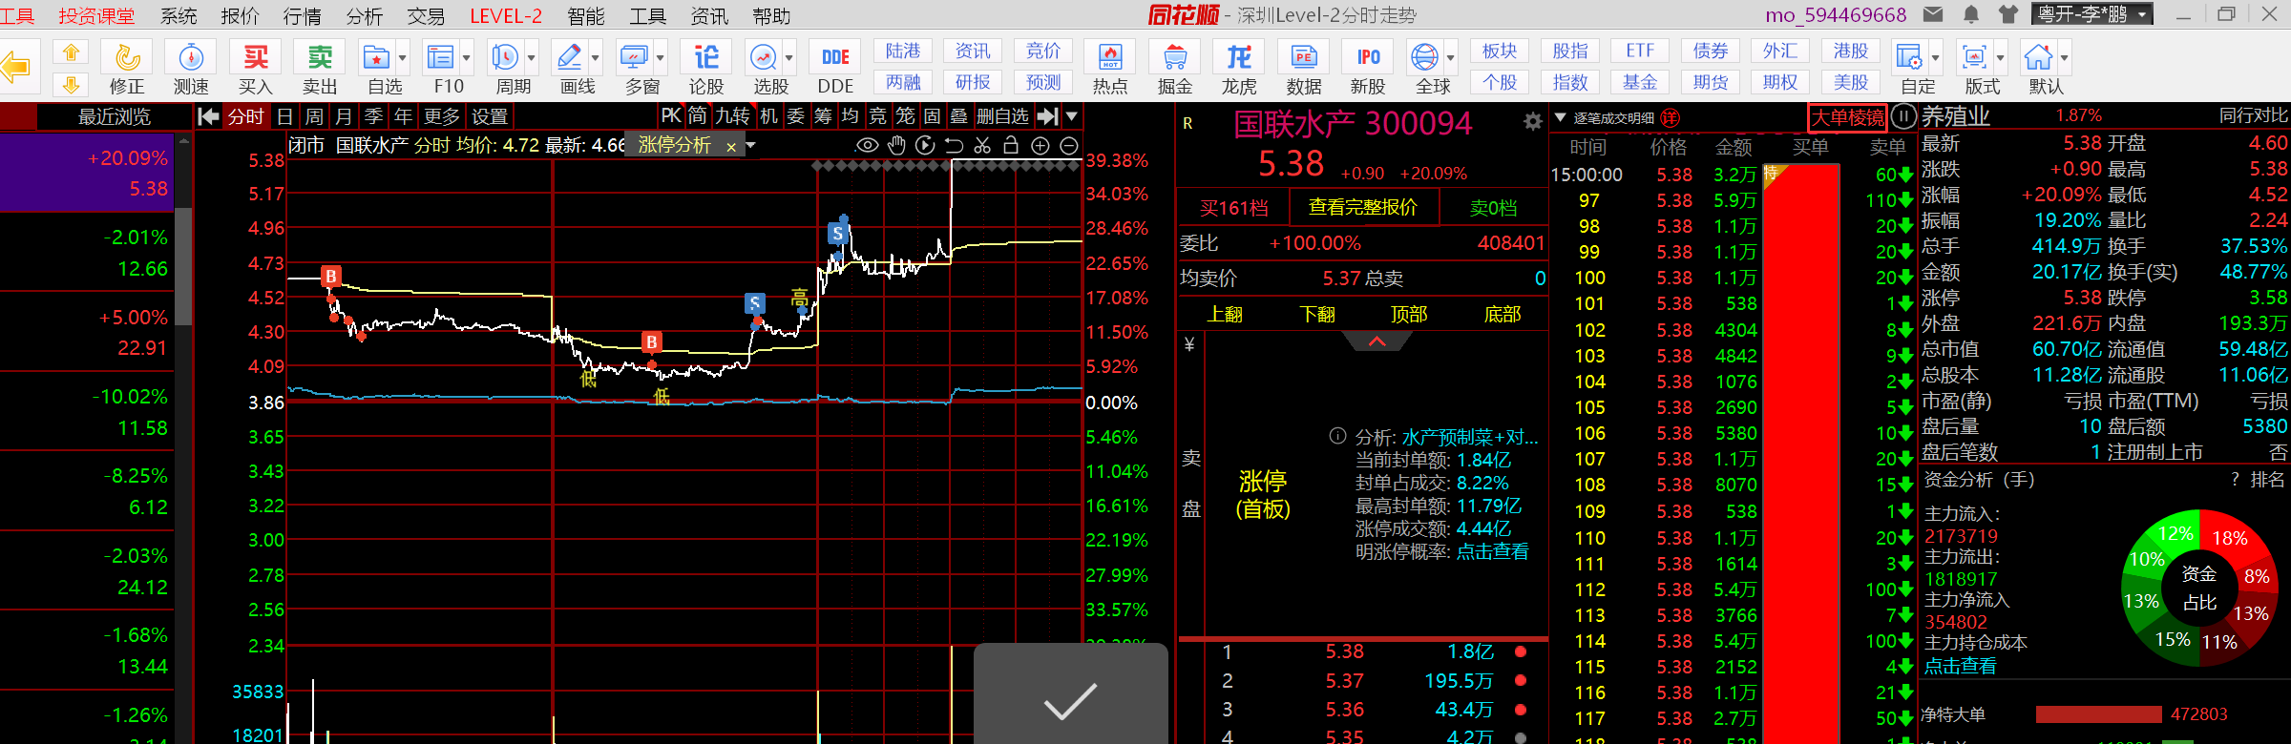Click the yellow down arrow for next stock
This screenshot has height=744, width=2291.
[71, 84]
